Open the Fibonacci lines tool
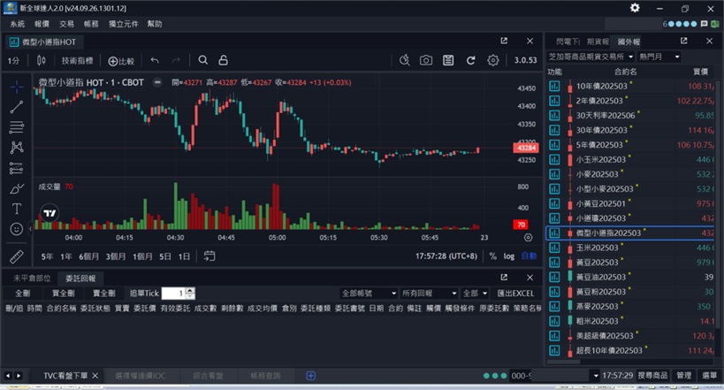The width and height of the screenshot is (724, 390). [x=17, y=127]
